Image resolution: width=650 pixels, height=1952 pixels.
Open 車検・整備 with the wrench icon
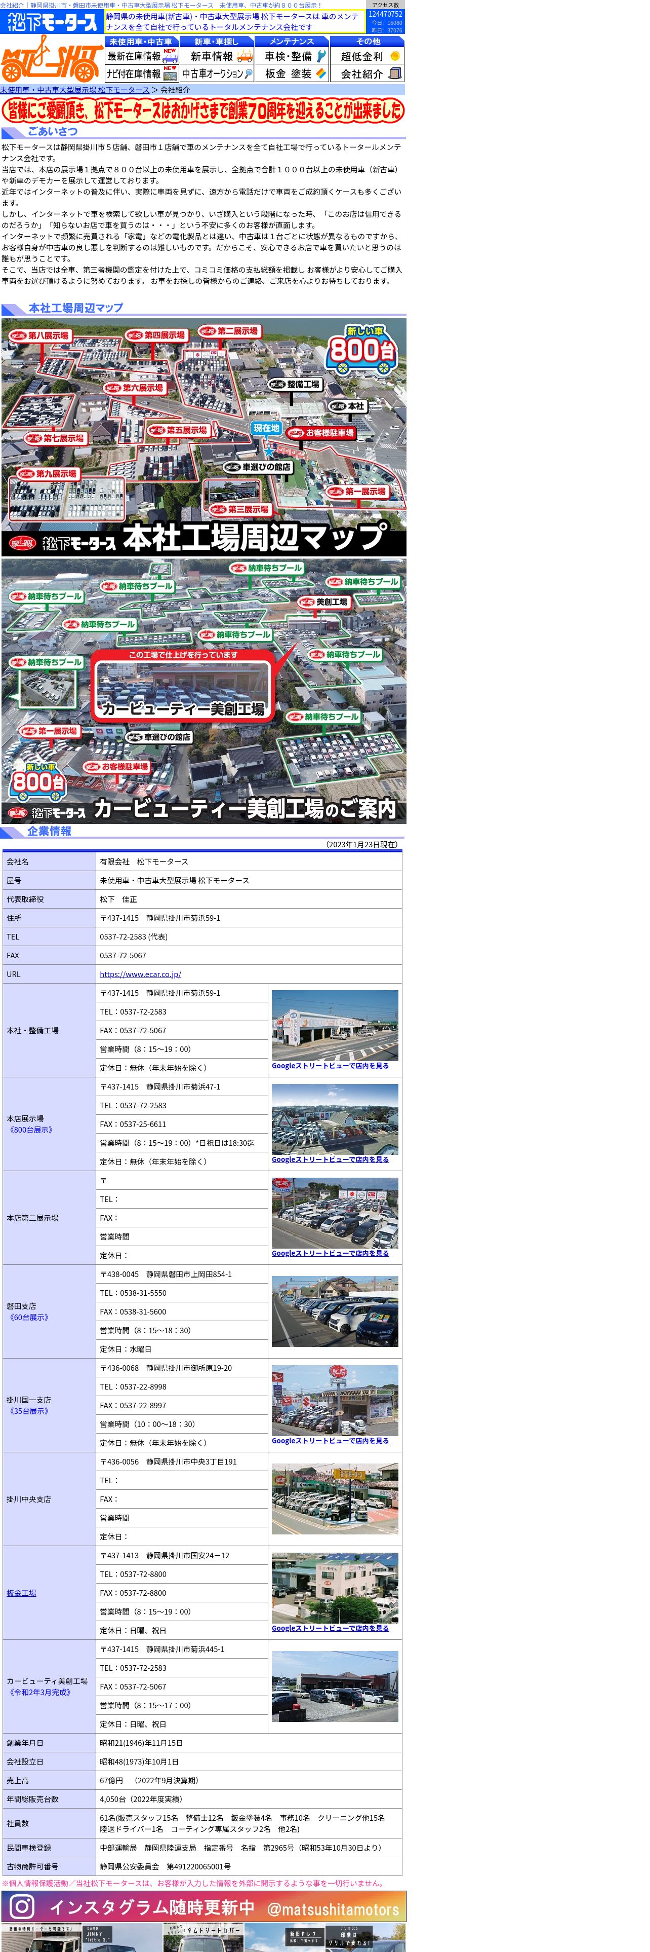(x=291, y=56)
